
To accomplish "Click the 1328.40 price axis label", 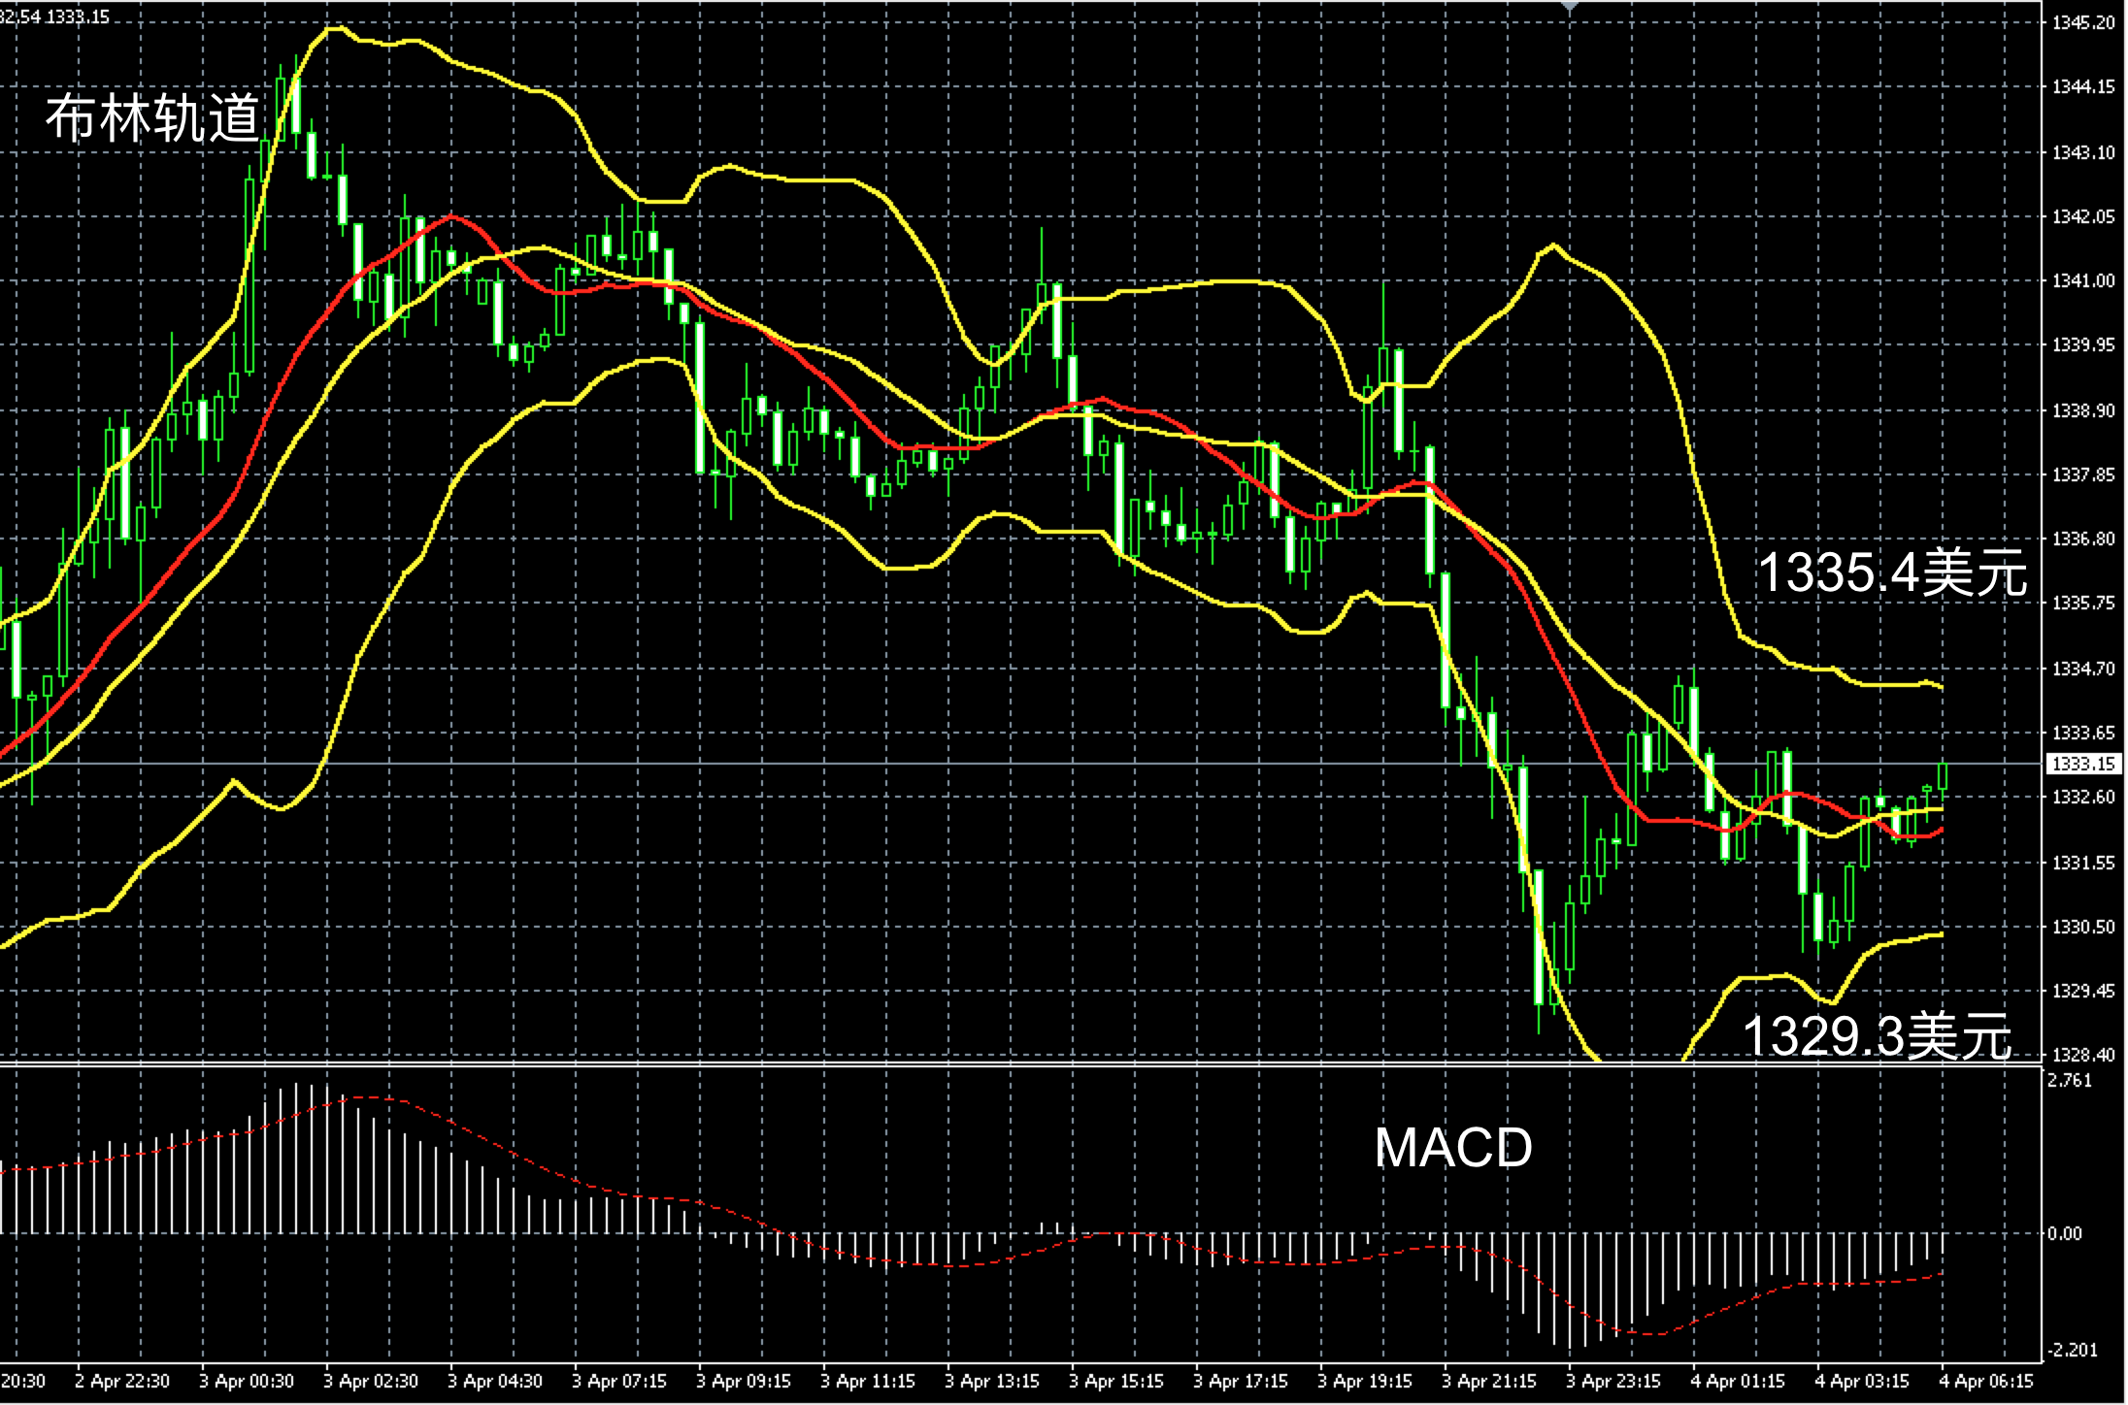I will pos(2083,1054).
